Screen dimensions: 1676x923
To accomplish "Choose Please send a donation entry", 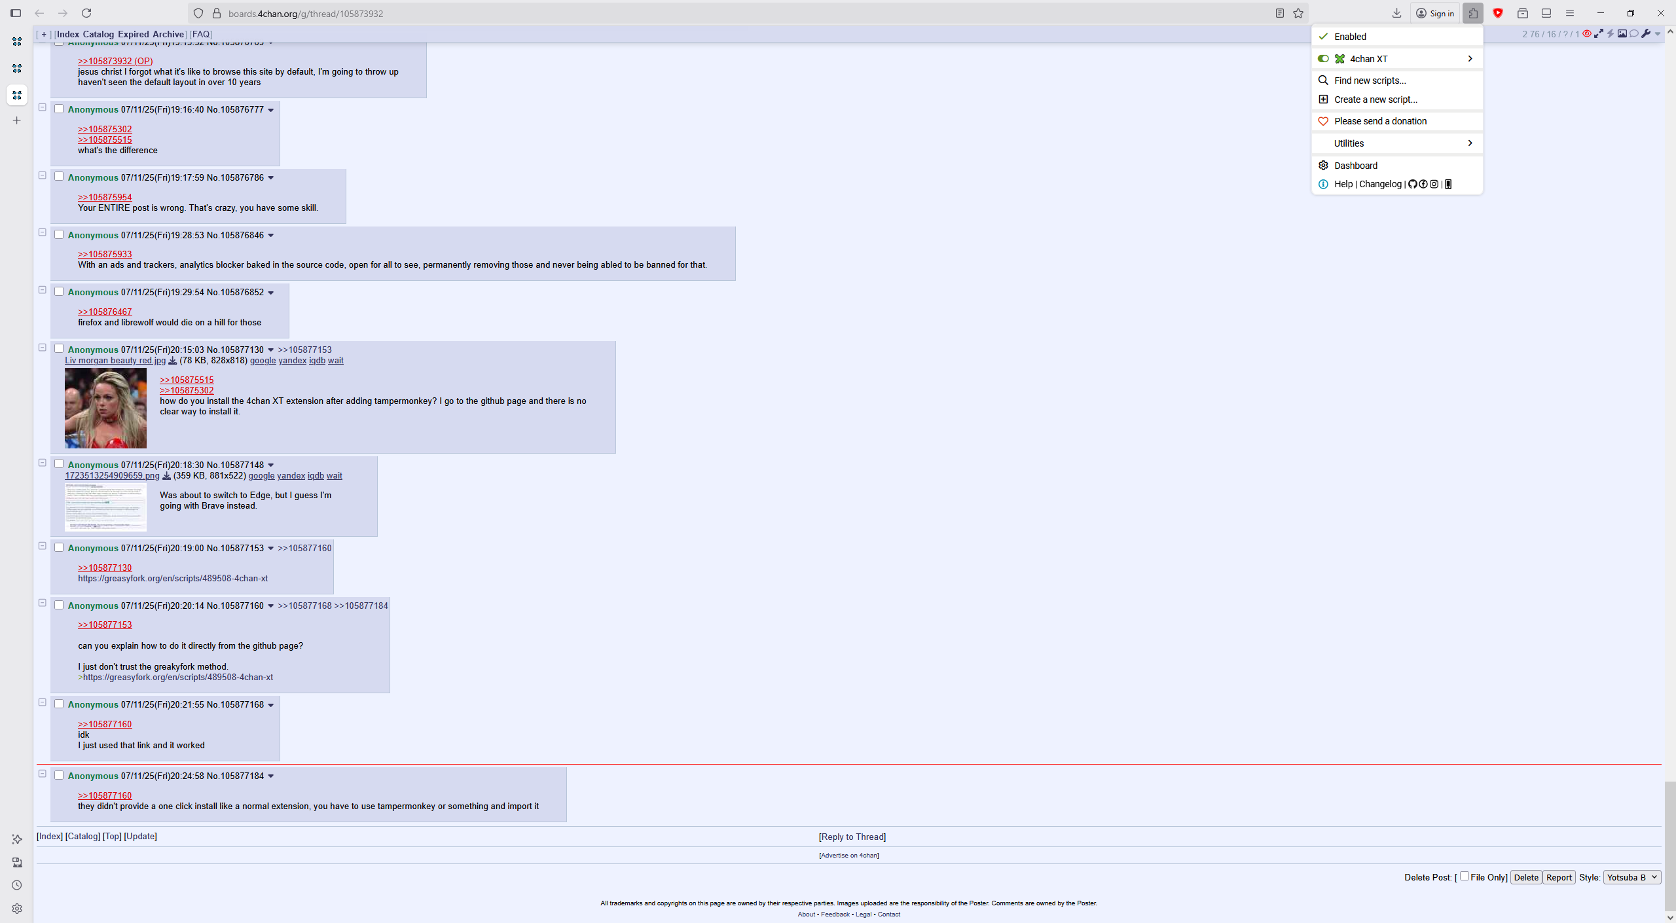I will tap(1397, 121).
